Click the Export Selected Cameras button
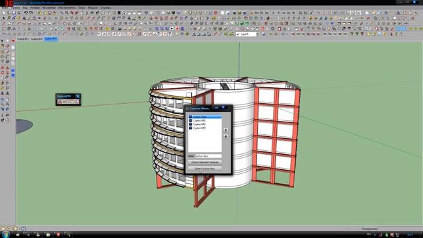This screenshot has height=238, width=423. (x=205, y=162)
